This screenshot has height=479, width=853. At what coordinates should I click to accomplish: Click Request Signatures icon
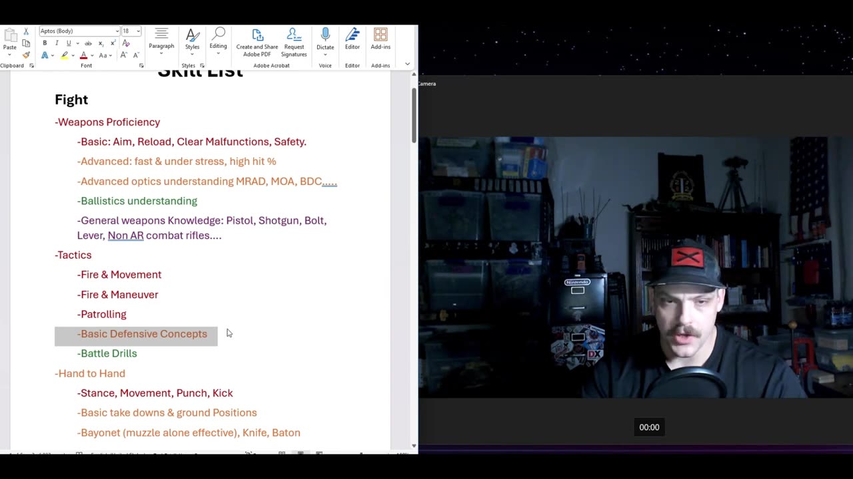click(x=294, y=43)
